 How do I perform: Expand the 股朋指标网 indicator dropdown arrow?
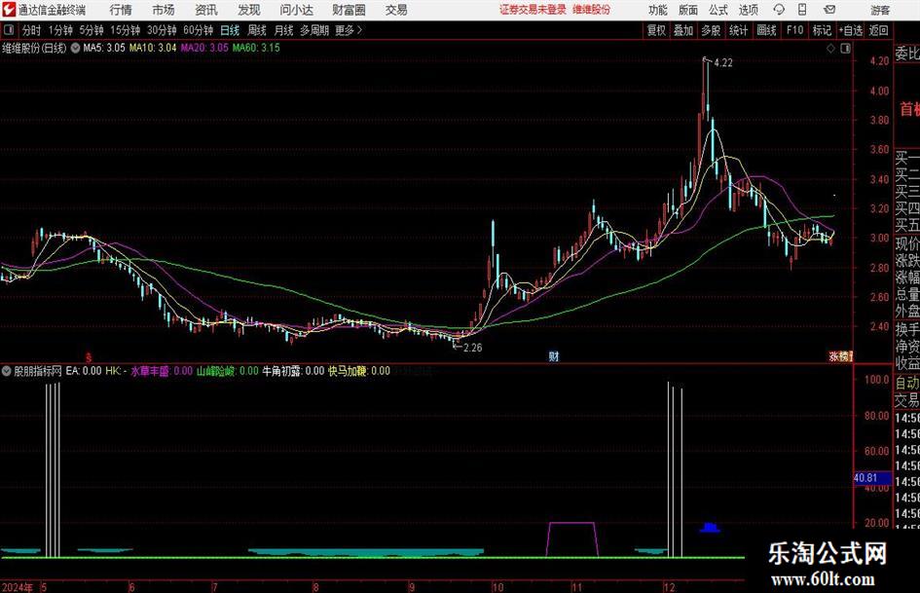7,371
